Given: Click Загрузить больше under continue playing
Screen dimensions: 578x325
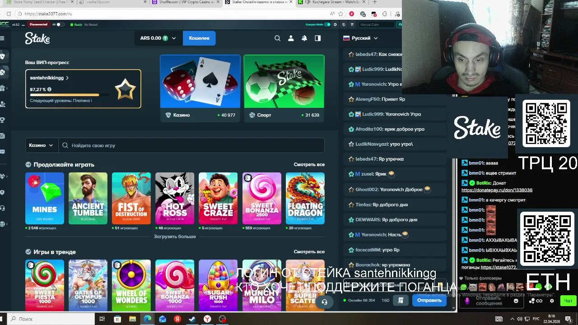Looking at the screenshot, I should tap(175, 237).
